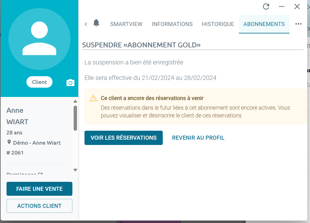
Task: Click the refresh icon in the top bar
Action: click(266, 7)
